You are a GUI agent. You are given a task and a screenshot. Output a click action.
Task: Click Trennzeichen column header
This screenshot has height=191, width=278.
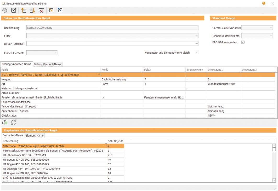click(x=196, y=70)
